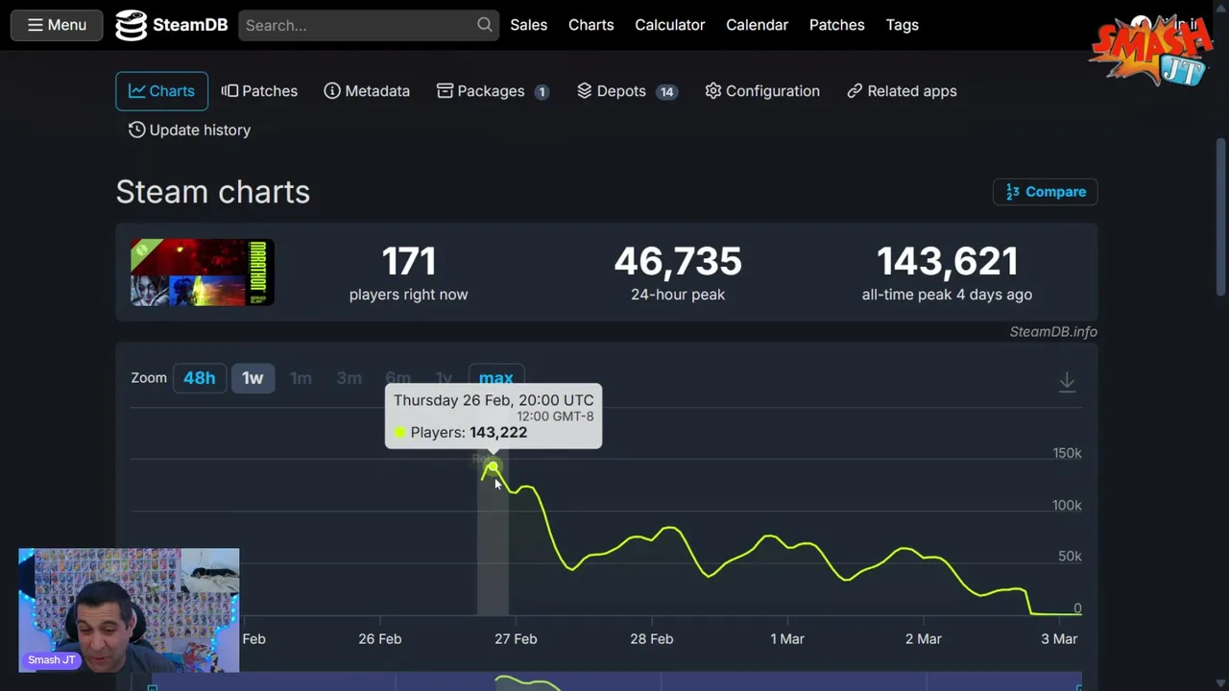The width and height of the screenshot is (1229, 691).
Task: Click the 143,621 all-time peak value
Action: 947,261
